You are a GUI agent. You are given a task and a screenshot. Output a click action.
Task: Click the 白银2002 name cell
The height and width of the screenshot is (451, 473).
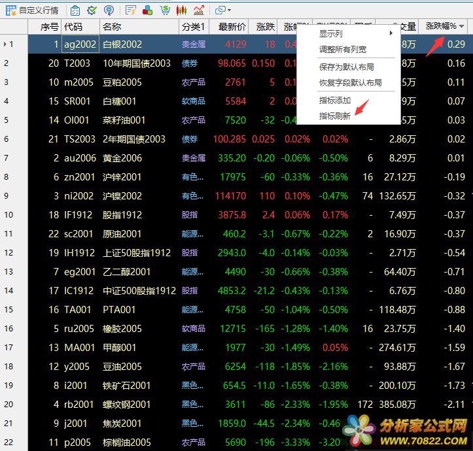click(122, 44)
